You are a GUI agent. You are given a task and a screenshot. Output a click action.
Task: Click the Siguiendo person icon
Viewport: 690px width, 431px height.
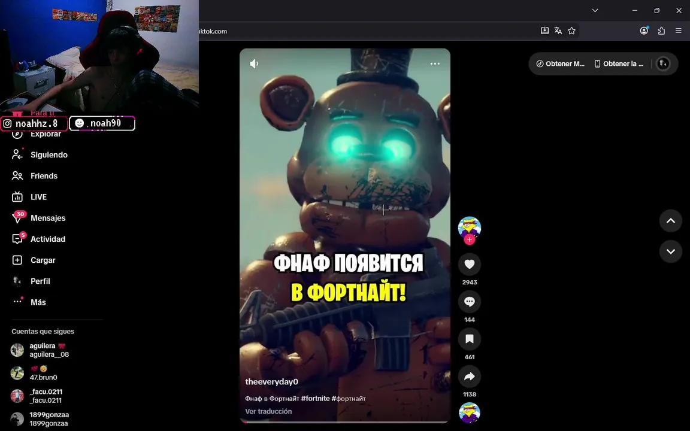[17, 154]
